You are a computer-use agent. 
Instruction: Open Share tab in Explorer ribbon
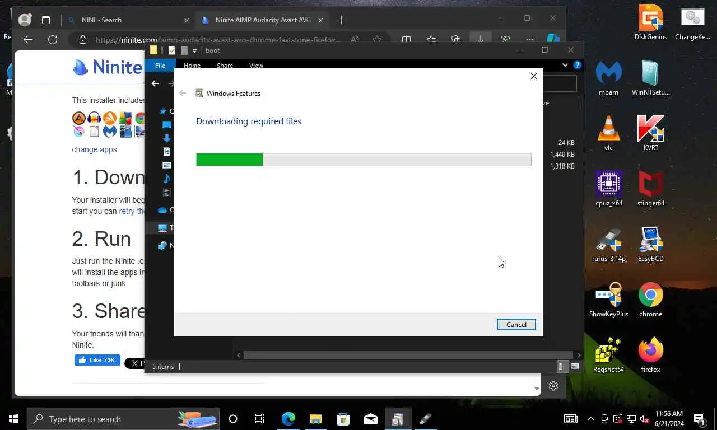(225, 66)
